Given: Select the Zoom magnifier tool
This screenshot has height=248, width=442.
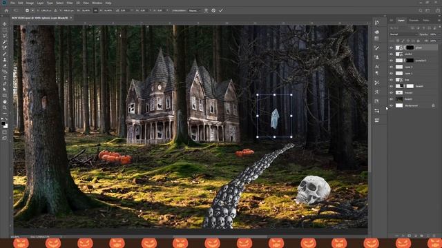Looking at the screenshot, I should click(5, 107).
